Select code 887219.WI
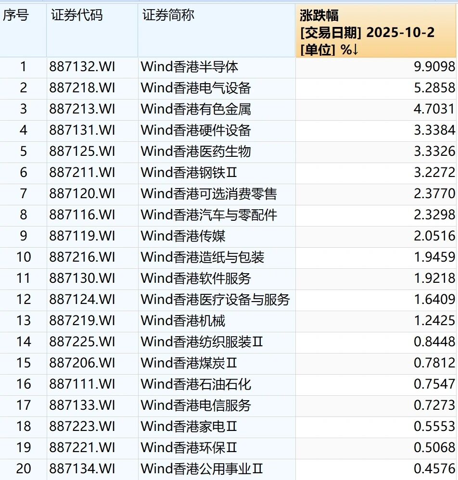This screenshot has width=458, height=480. [82, 321]
